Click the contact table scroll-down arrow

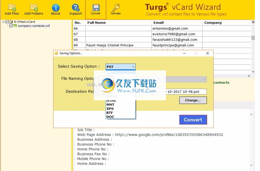[253, 72]
